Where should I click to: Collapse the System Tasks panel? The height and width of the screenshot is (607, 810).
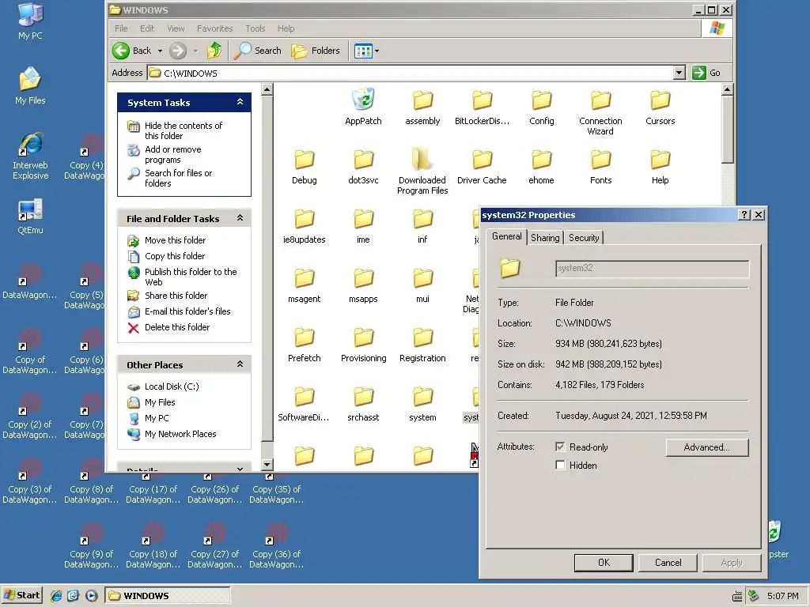pos(240,102)
